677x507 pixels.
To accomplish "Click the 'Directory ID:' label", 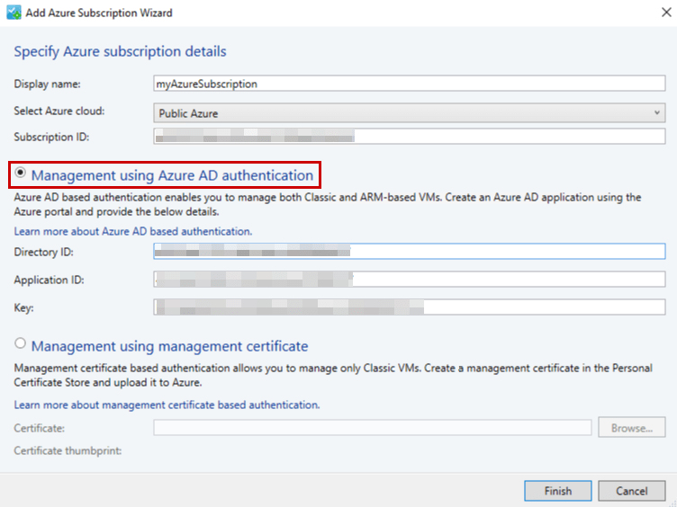I will [43, 252].
